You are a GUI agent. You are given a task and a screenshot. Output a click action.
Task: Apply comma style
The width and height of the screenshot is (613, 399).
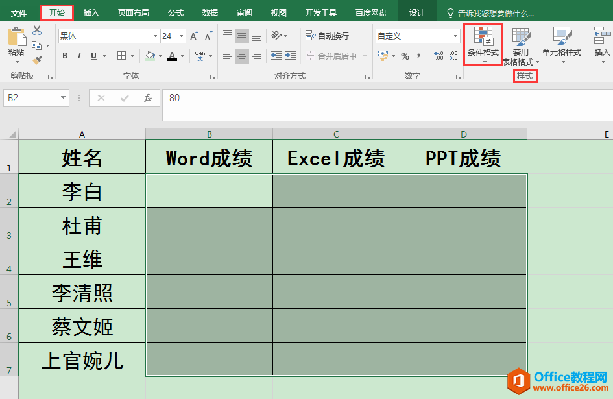(418, 56)
